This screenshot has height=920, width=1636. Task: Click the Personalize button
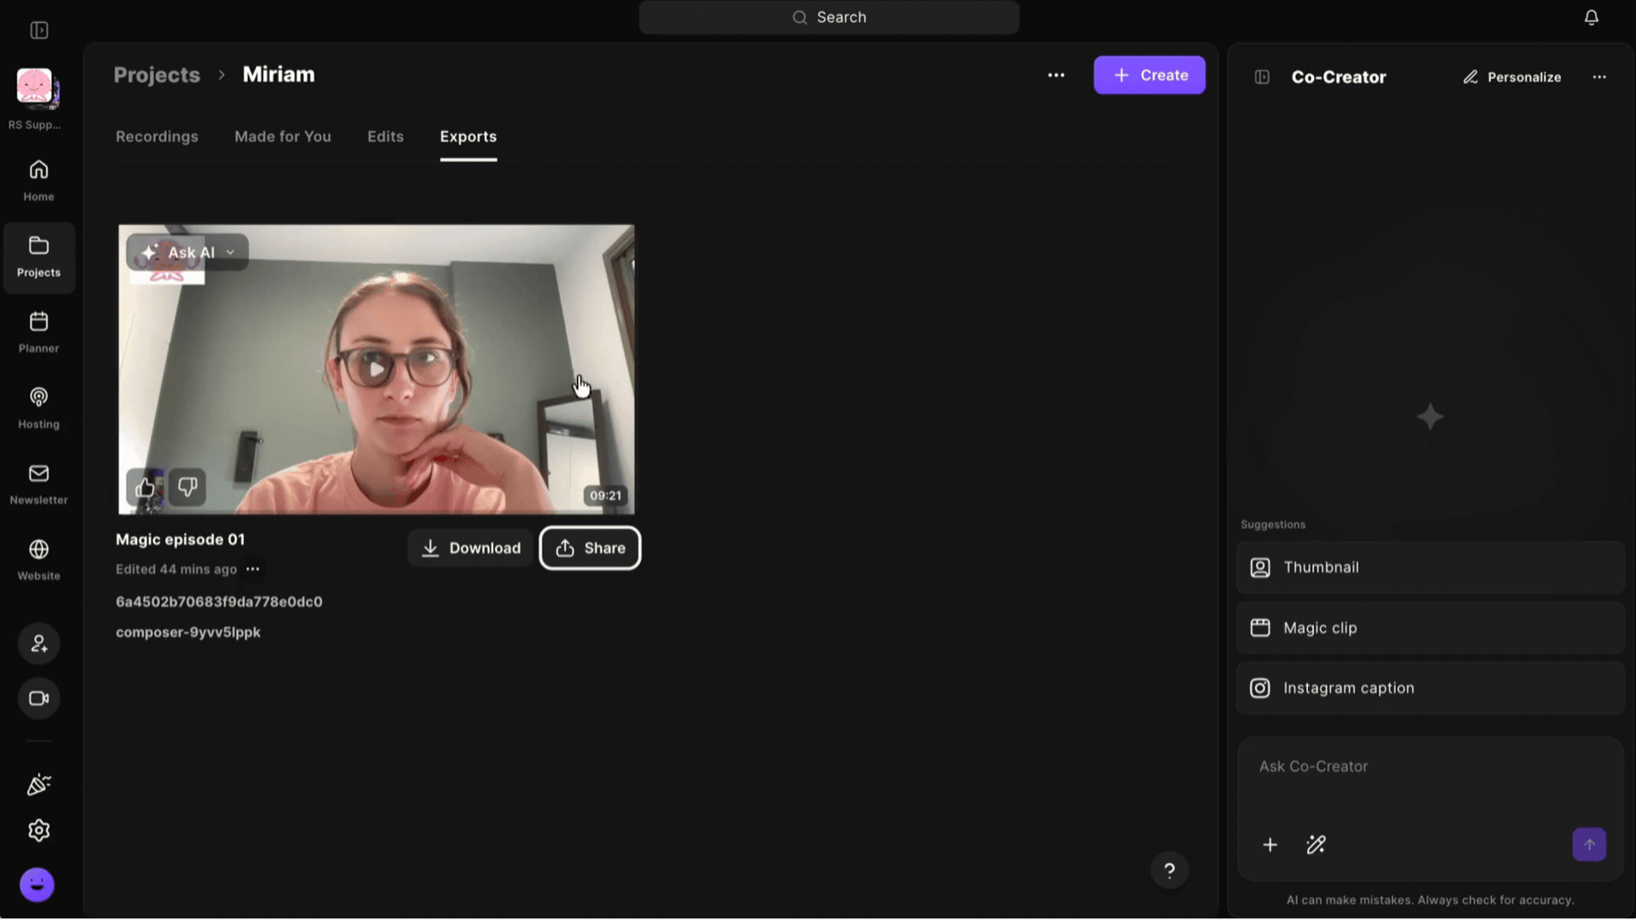[x=1512, y=77]
